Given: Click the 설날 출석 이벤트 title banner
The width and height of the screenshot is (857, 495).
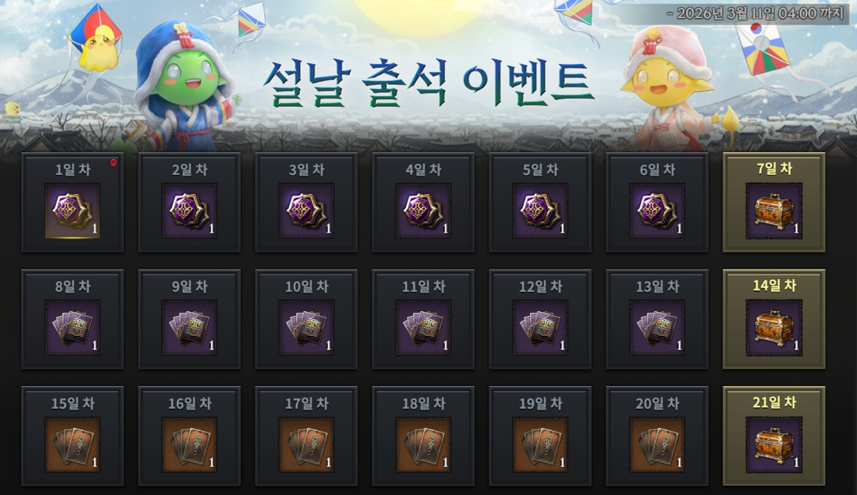Looking at the screenshot, I should pos(428,83).
